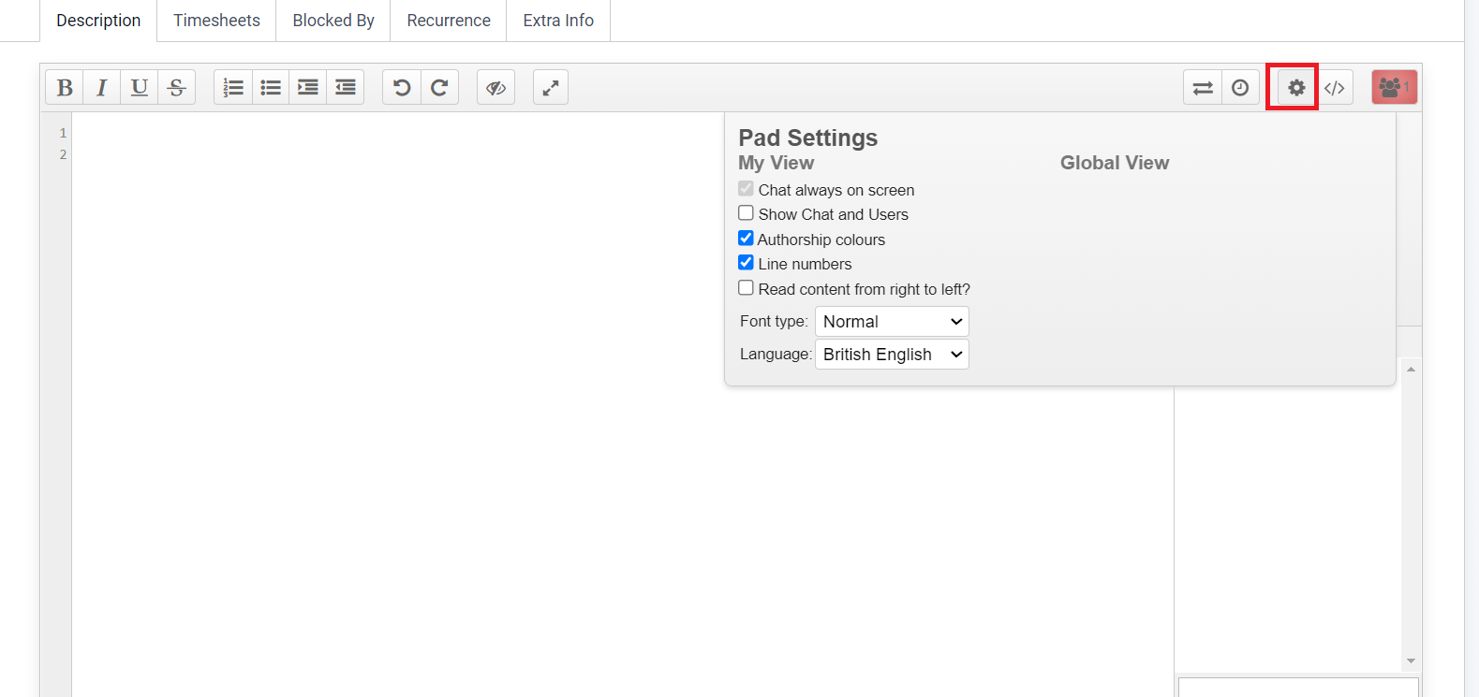Disable Authorship colours checkbox
This screenshot has height=697, width=1479.
click(746, 239)
